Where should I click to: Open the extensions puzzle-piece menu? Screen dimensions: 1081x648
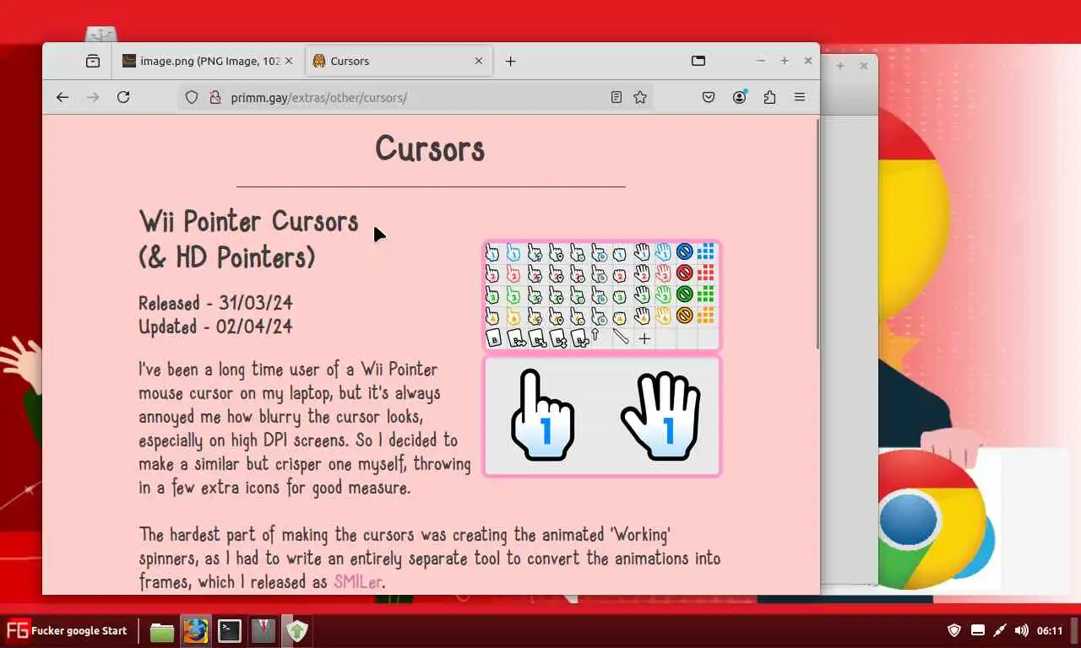(x=769, y=97)
